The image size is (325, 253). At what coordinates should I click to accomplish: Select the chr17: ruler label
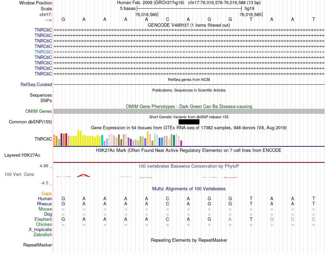point(45,14)
